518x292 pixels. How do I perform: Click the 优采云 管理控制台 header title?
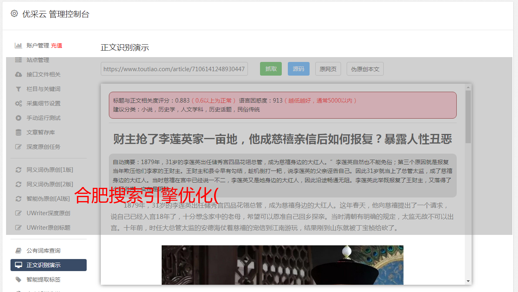click(56, 14)
